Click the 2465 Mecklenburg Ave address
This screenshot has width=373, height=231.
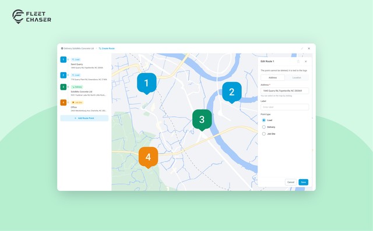coord(89,111)
